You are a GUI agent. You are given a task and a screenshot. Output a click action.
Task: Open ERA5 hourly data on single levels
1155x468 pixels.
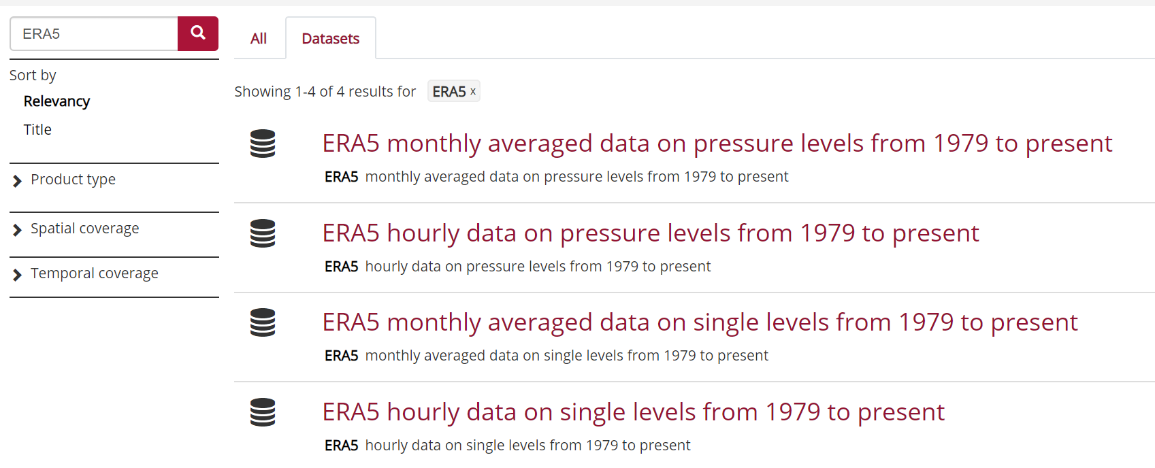pyautogui.click(x=634, y=412)
